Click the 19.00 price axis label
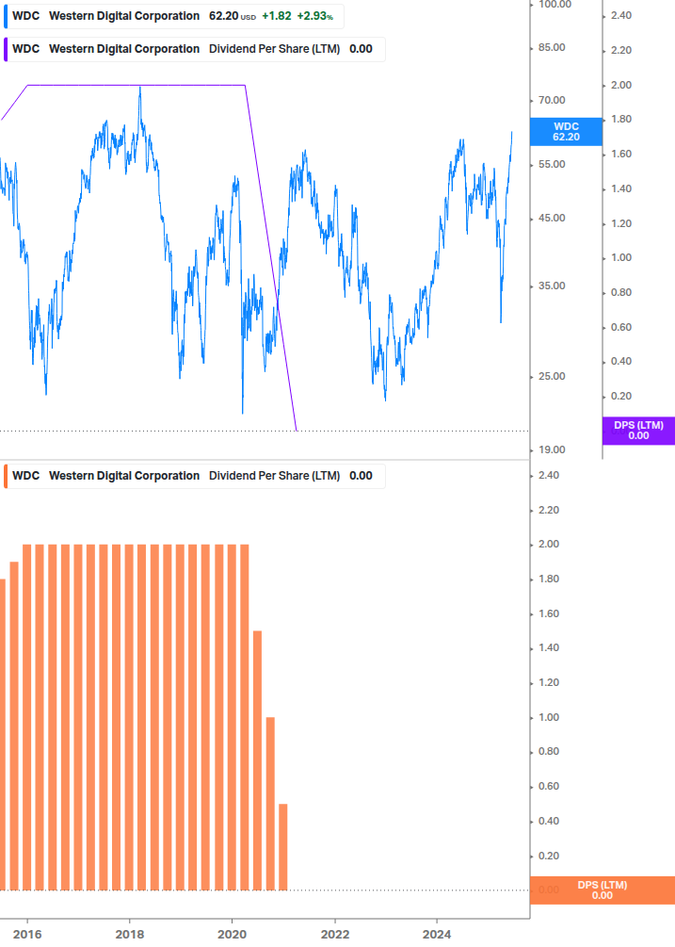The image size is (675, 947). point(552,450)
